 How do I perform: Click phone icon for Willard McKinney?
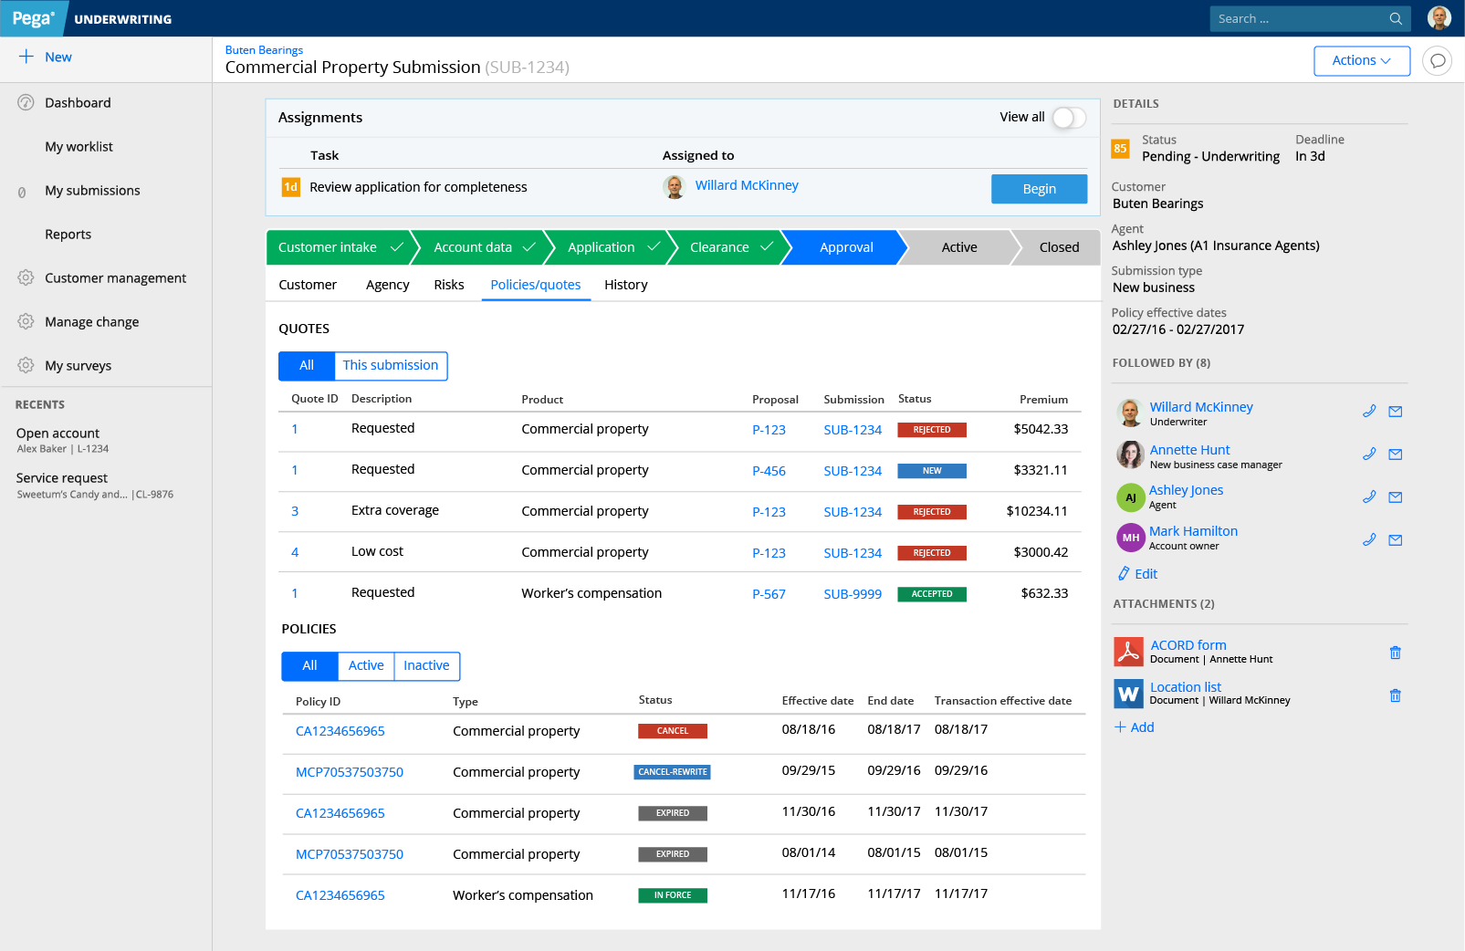[x=1369, y=412]
